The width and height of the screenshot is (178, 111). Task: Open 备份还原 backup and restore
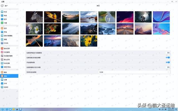pyautogui.click(x=9, y=49)
